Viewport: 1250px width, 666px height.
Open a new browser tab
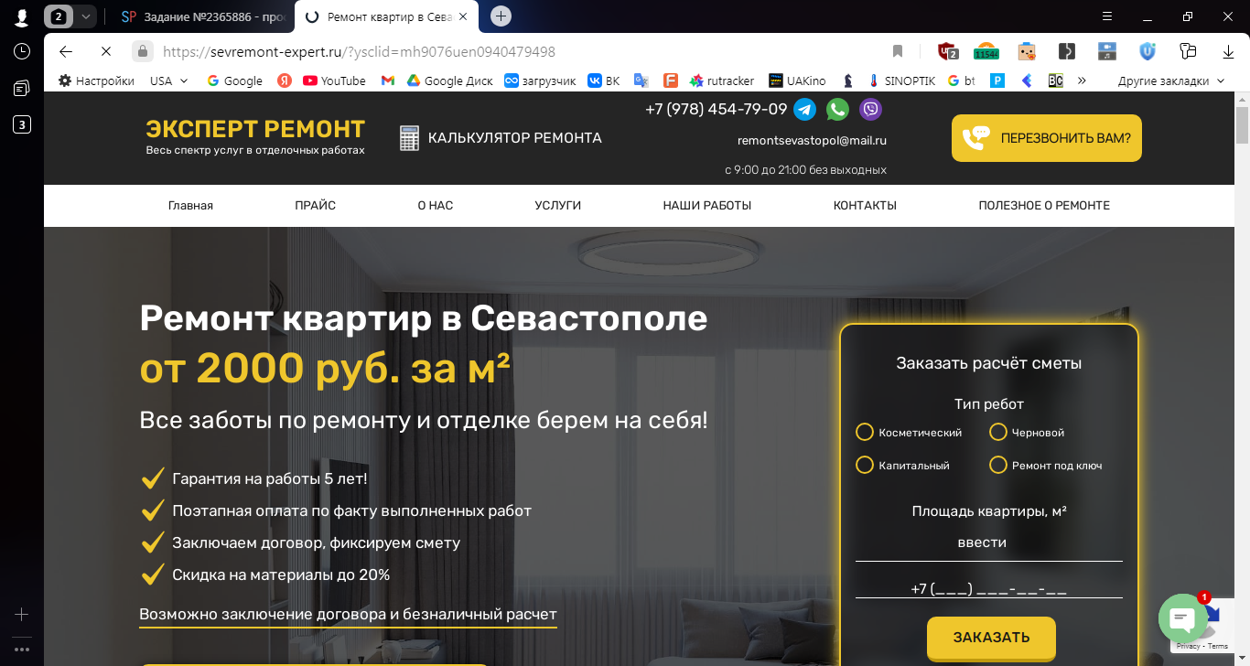click(x=501, y=16)
